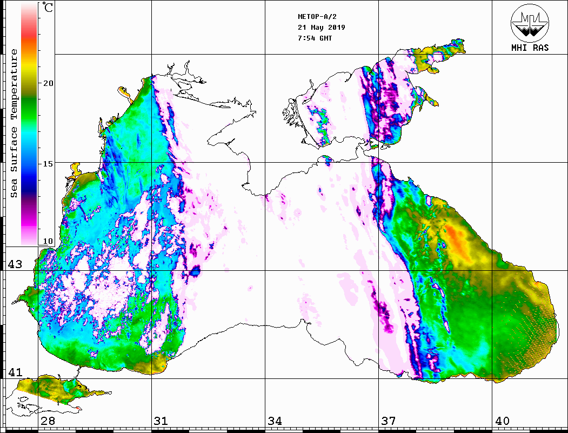The width and height of the screenshot is (568, 433).
Task: Click the 'METOP-A/2' satellite label
Action: point(317,17)
